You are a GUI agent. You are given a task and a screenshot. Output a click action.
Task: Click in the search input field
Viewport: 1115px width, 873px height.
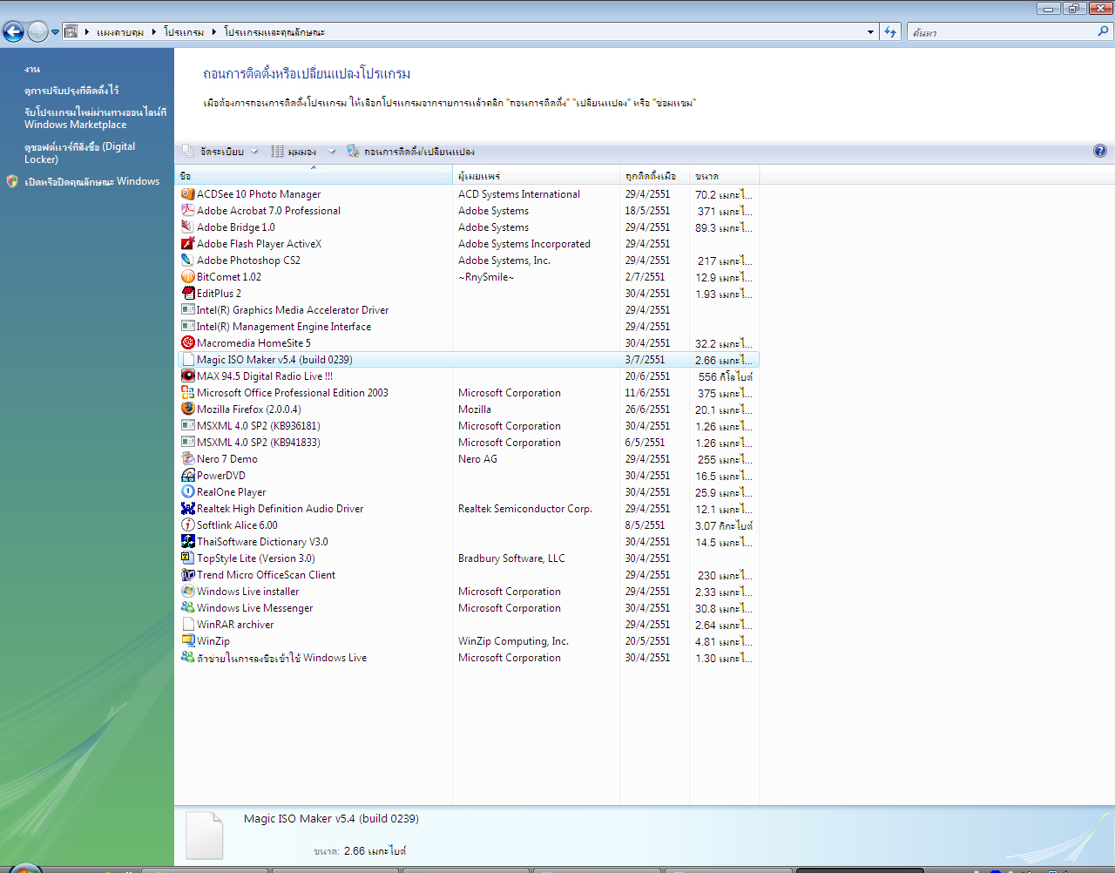(x=1002, y=32)
